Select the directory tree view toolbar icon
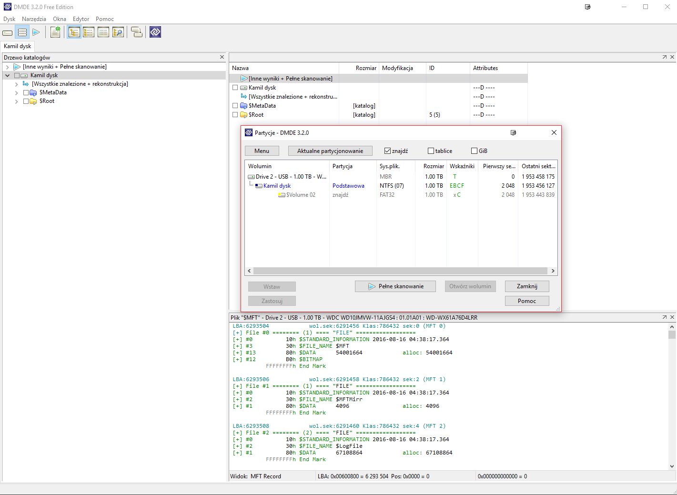Image resolution: width=677 pixels, height=495 pixels. pyautogui.click(x=74, y=32)
